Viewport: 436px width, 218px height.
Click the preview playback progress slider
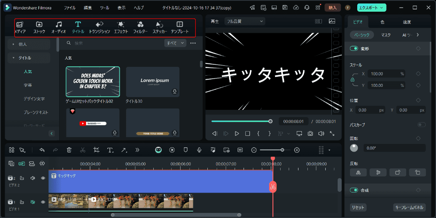(241, 121)
